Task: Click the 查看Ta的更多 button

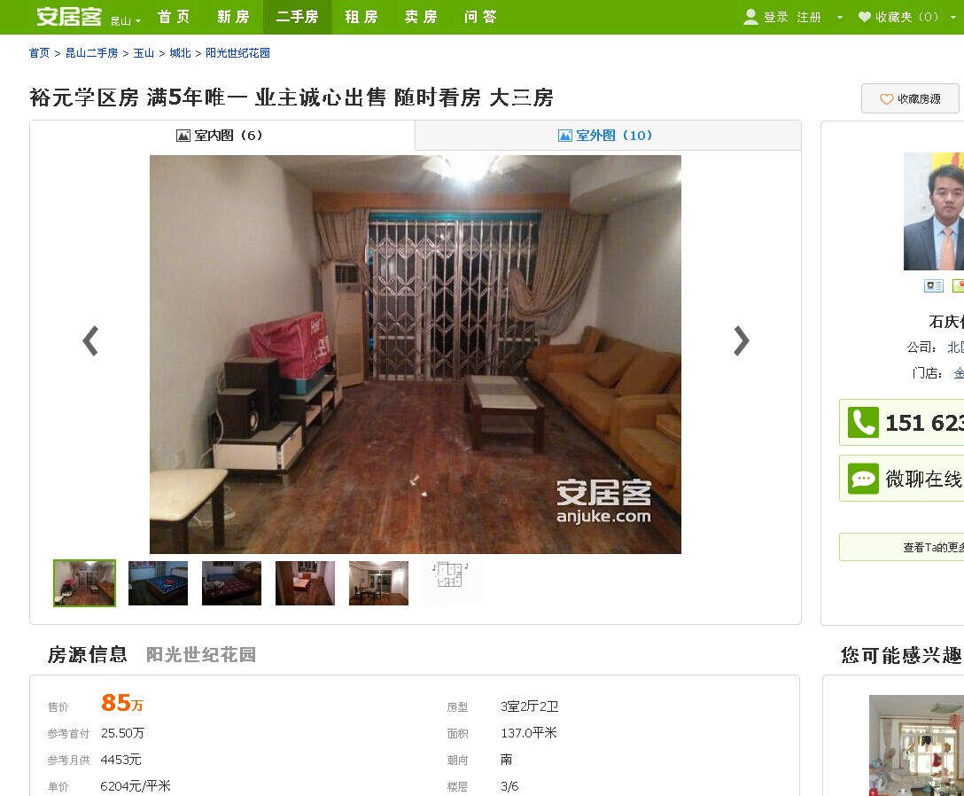Action: pyautogui.click(x=901, y=547)
